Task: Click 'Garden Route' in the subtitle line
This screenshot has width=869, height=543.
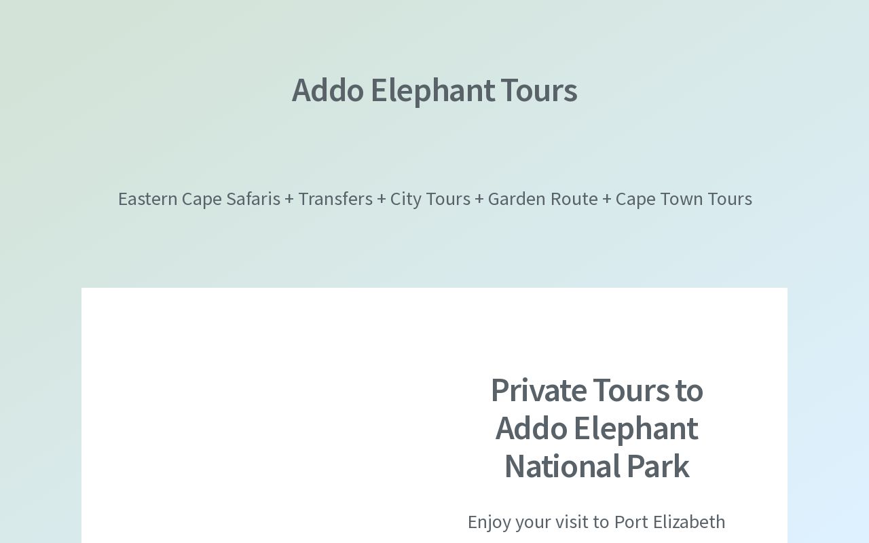Action: coord(543,198)
